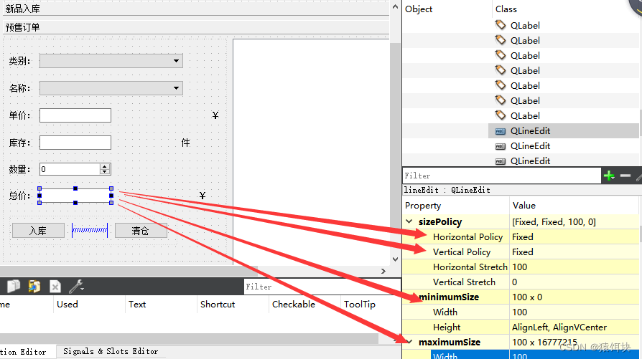The width and height of the screenshot is (642, 359).
Task: Click the horizontal spacer between 入库 and 清仓
Action: [90, 231]
